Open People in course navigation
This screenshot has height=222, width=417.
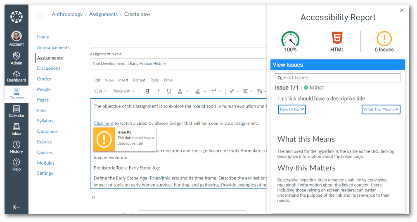tap(44, 89)
